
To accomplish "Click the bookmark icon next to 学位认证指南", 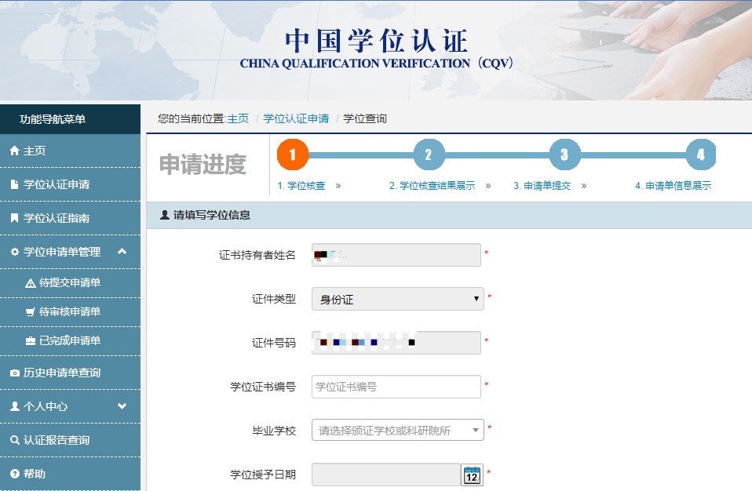I will click(13, 217).
